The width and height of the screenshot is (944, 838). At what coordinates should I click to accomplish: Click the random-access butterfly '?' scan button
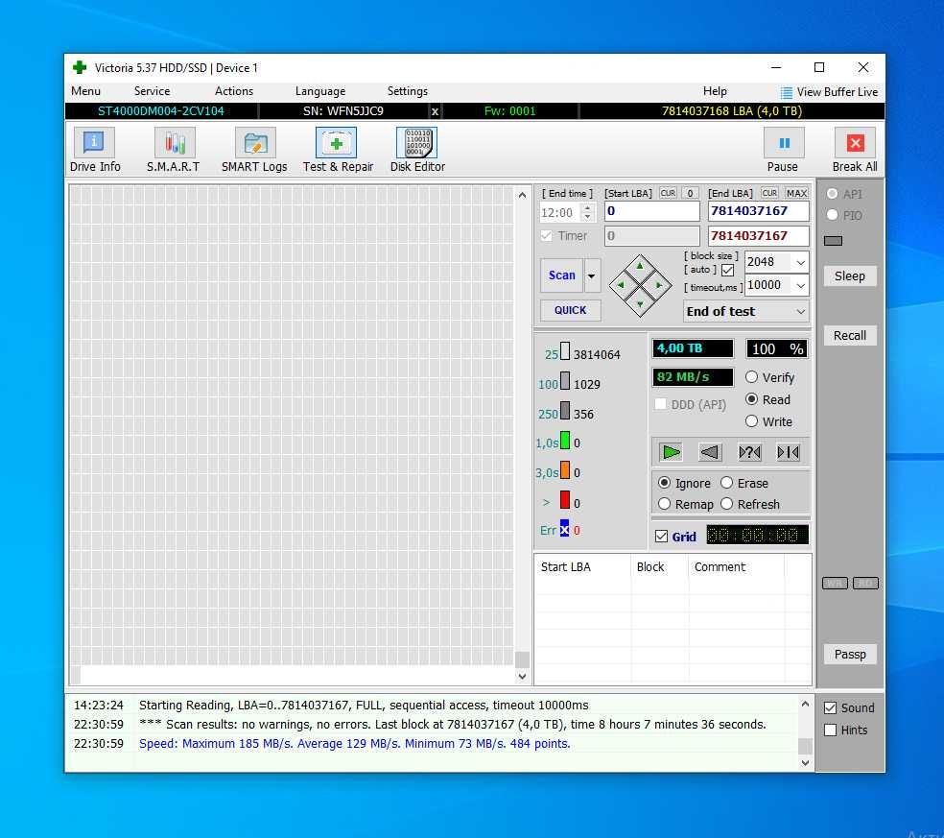749,452
